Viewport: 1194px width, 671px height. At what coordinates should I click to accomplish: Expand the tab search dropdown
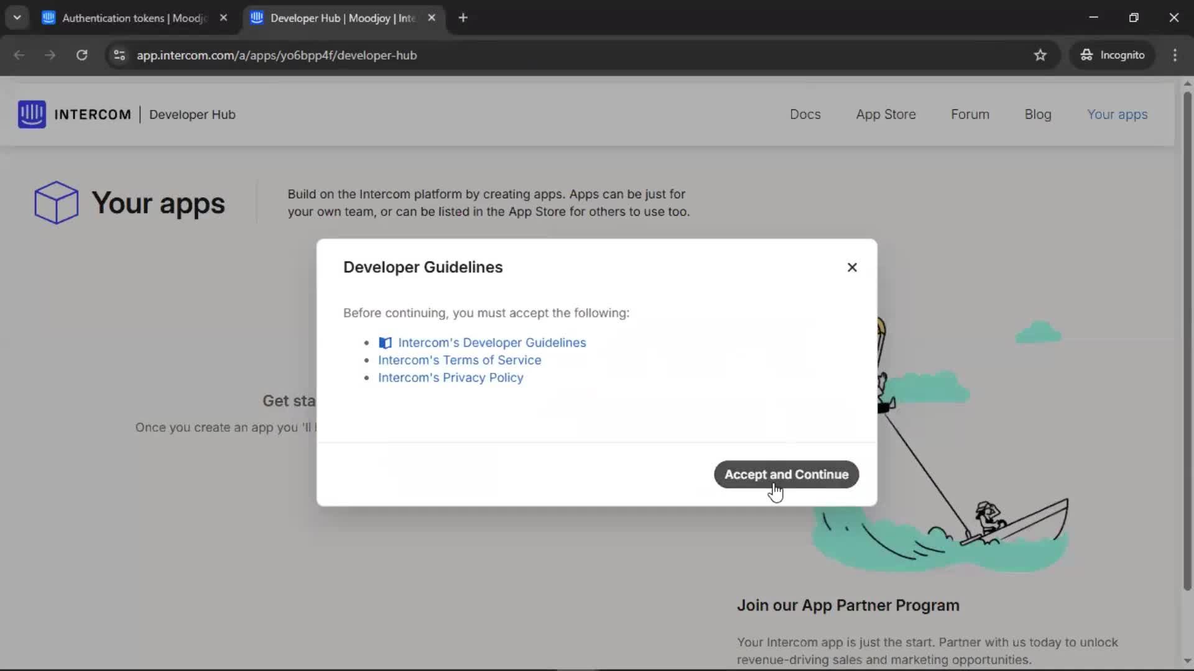point(17,18)
